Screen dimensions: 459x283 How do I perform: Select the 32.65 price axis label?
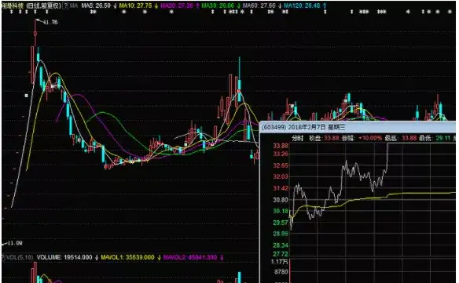click(x=281, y=165)
